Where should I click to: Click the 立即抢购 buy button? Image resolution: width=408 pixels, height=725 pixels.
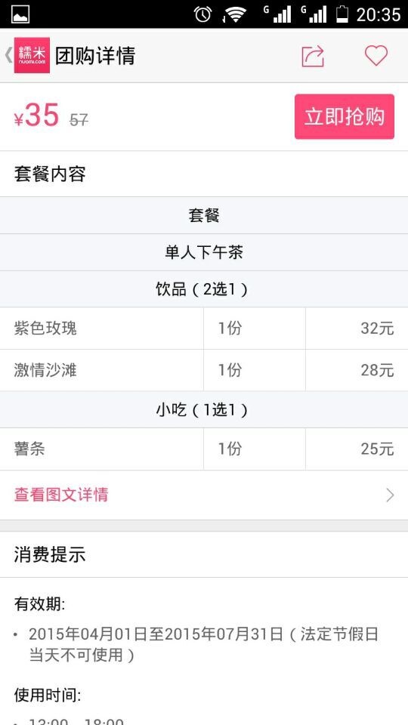coord(345,116)
